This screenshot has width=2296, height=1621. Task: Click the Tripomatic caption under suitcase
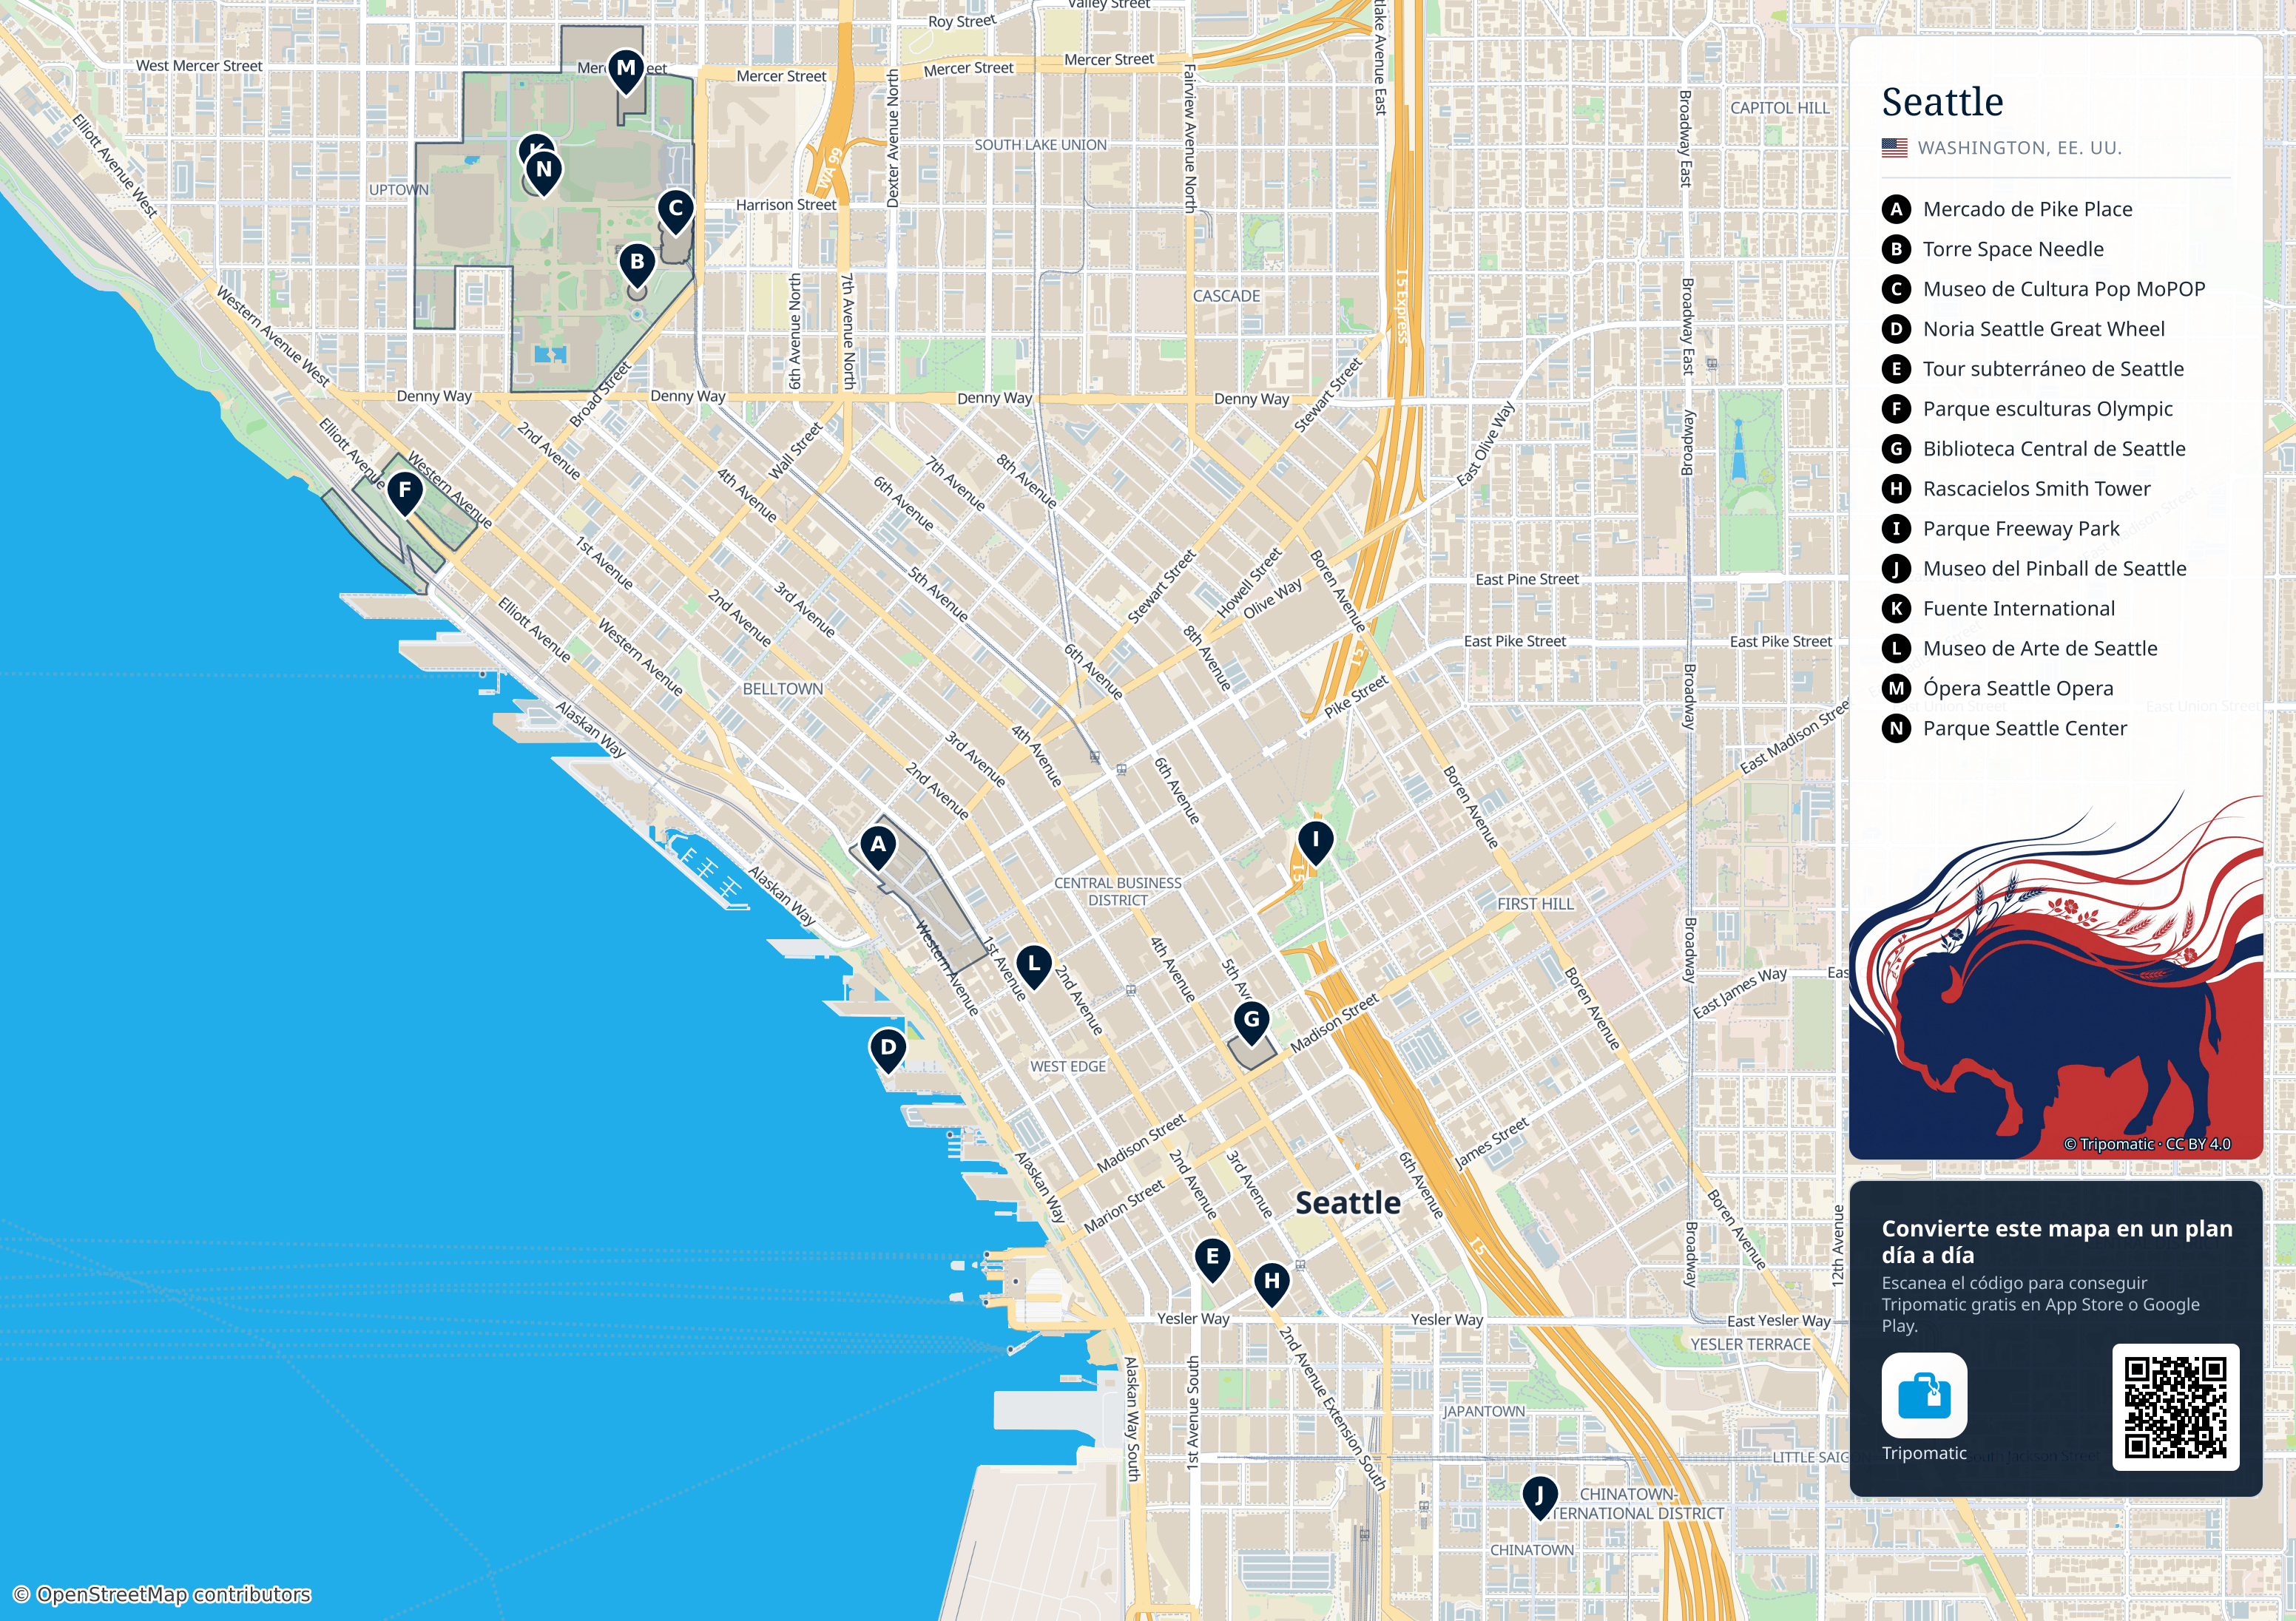1924,1453
